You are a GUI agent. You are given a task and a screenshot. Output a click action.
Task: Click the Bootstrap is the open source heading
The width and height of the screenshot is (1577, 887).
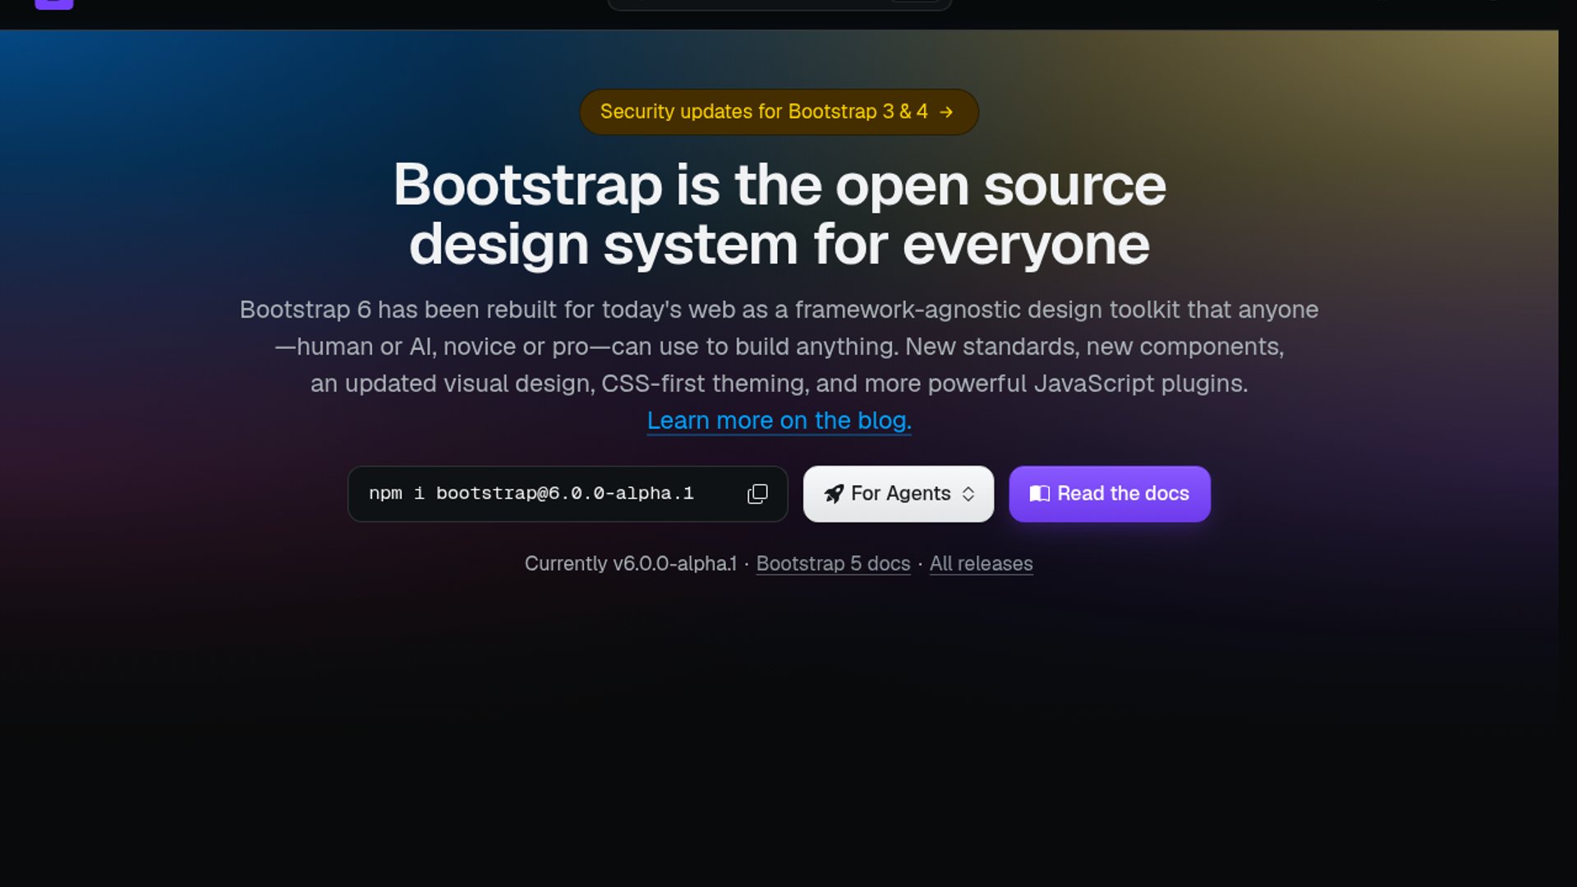(x=779, y=214)
